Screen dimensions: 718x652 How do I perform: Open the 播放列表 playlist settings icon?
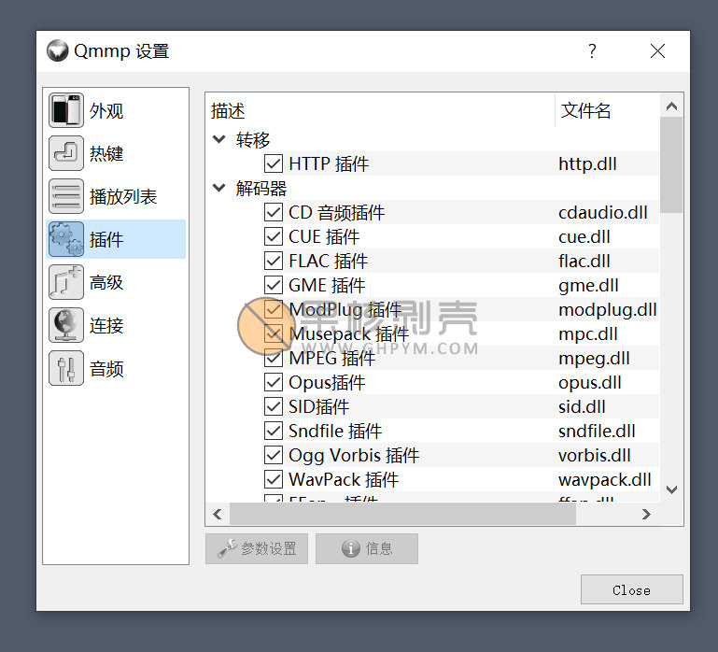click(x=66, y=197)
